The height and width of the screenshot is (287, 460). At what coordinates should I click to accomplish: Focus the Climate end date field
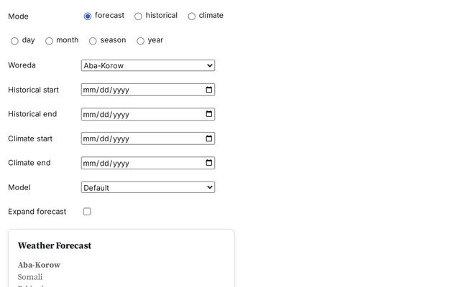point(137,163)
